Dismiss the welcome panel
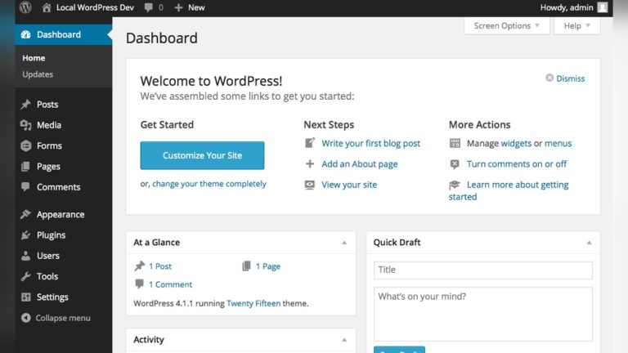Image resolution: width=628 pixels, height=353 pixels. [x=570, y=78]
